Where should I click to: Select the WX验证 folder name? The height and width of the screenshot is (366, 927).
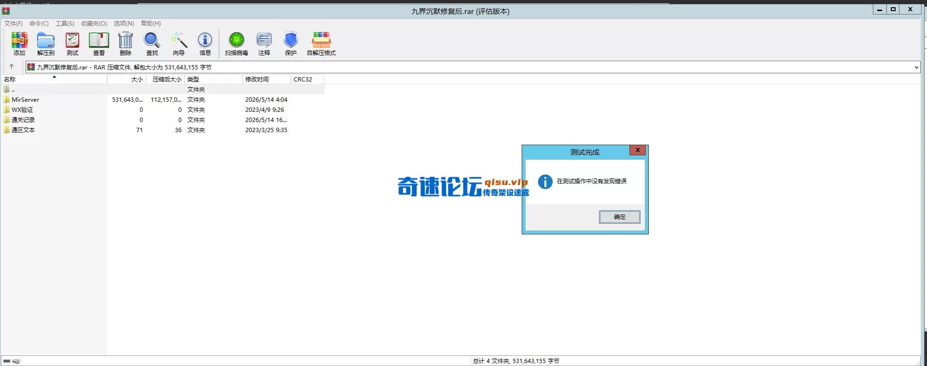(22, 109)
